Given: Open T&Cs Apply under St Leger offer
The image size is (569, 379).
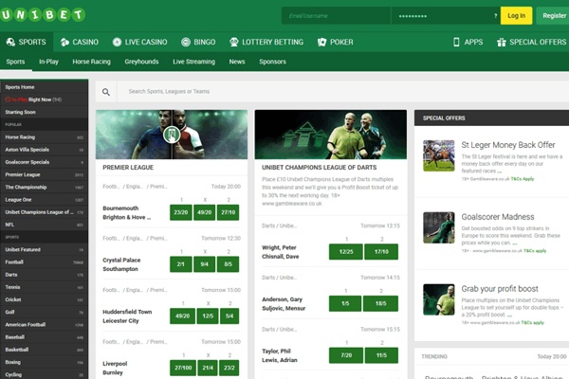Looking at the screenshot, I should (523, 179).
